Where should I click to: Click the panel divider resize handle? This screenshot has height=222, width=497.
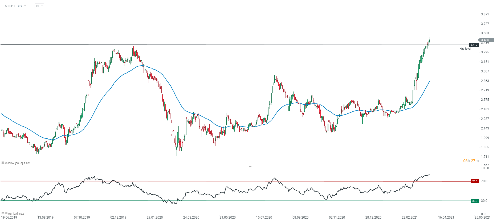(250, 166)
